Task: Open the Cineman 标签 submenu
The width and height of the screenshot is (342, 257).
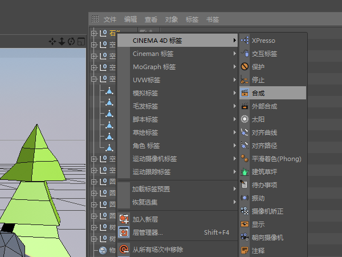Action: (x=177, y=54)
